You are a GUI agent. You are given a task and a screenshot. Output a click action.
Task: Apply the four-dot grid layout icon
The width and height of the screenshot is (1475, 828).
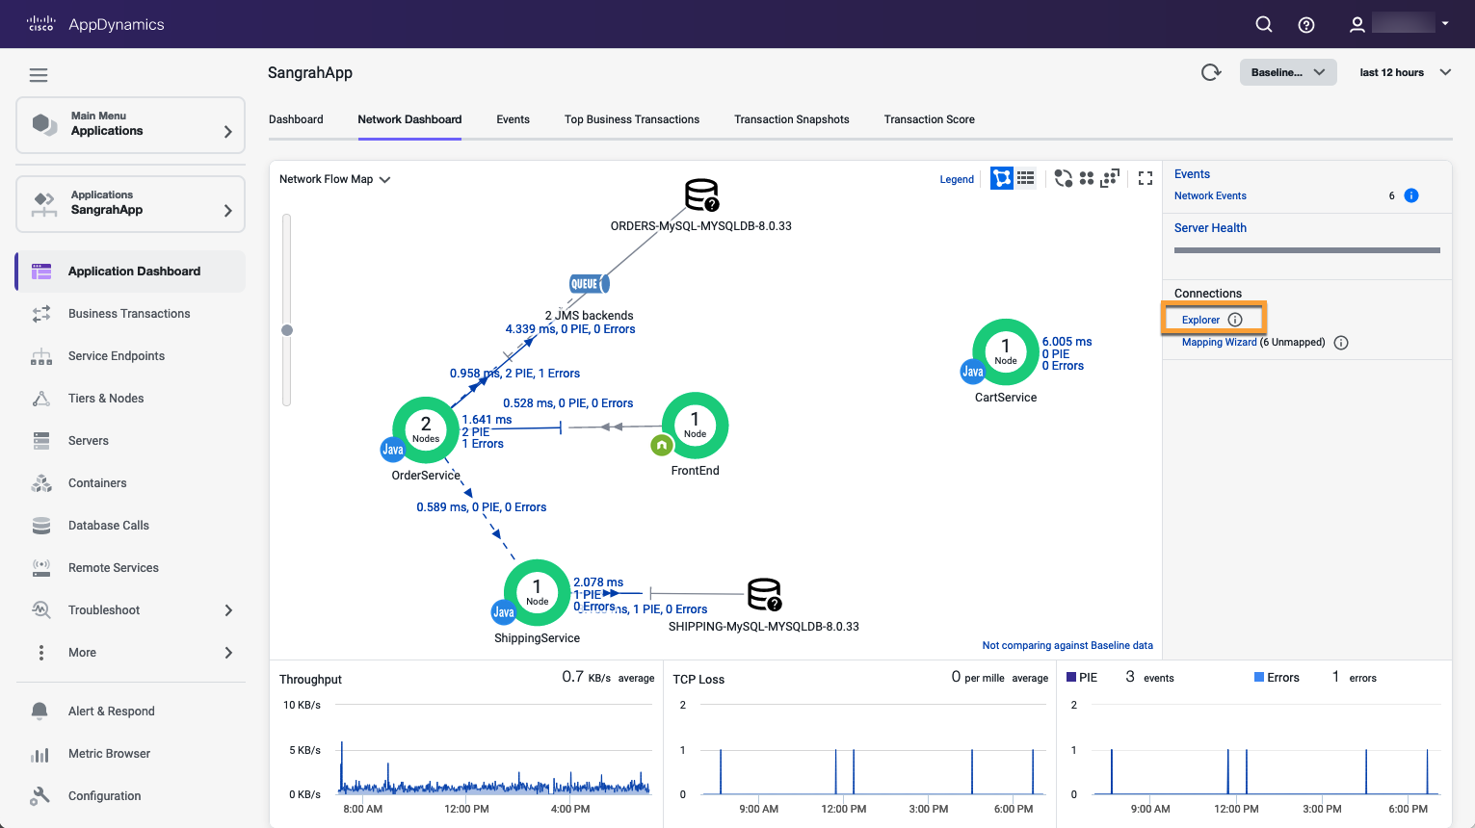tap(1087, 178)
